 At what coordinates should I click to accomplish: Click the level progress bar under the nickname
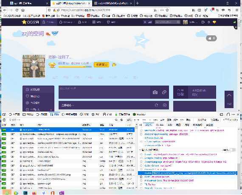coord(75,67)
